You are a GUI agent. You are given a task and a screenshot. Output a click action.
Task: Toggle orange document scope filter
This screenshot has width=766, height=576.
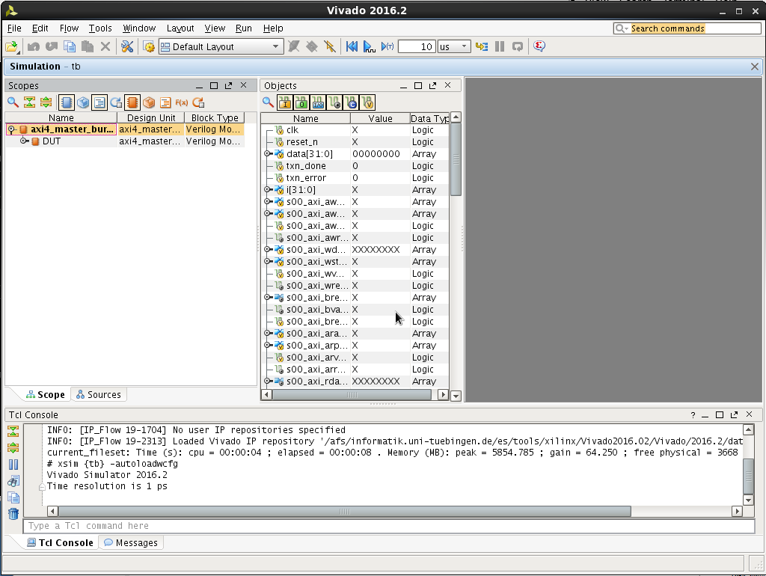165,102
